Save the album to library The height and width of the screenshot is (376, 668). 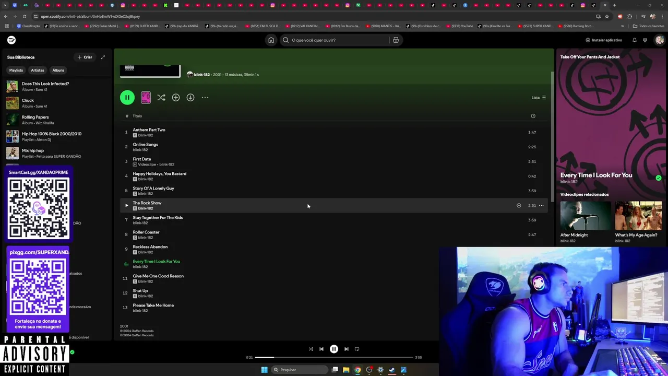(x=176, y=98)
